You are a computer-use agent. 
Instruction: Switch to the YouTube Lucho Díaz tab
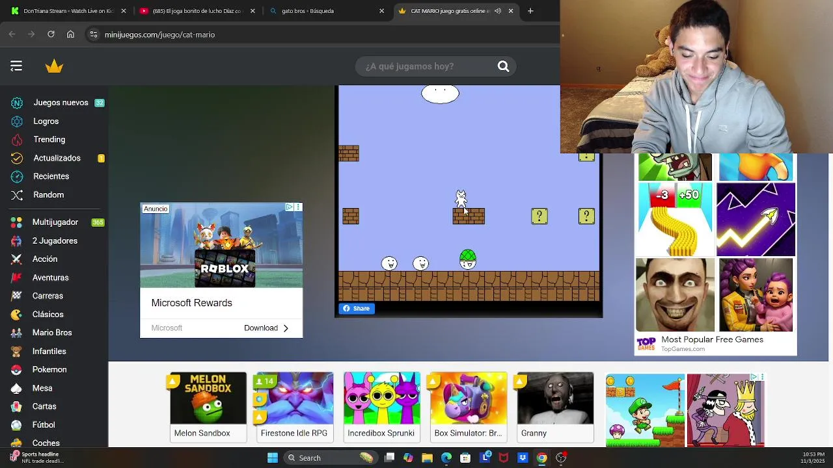[x=198, y=11]
